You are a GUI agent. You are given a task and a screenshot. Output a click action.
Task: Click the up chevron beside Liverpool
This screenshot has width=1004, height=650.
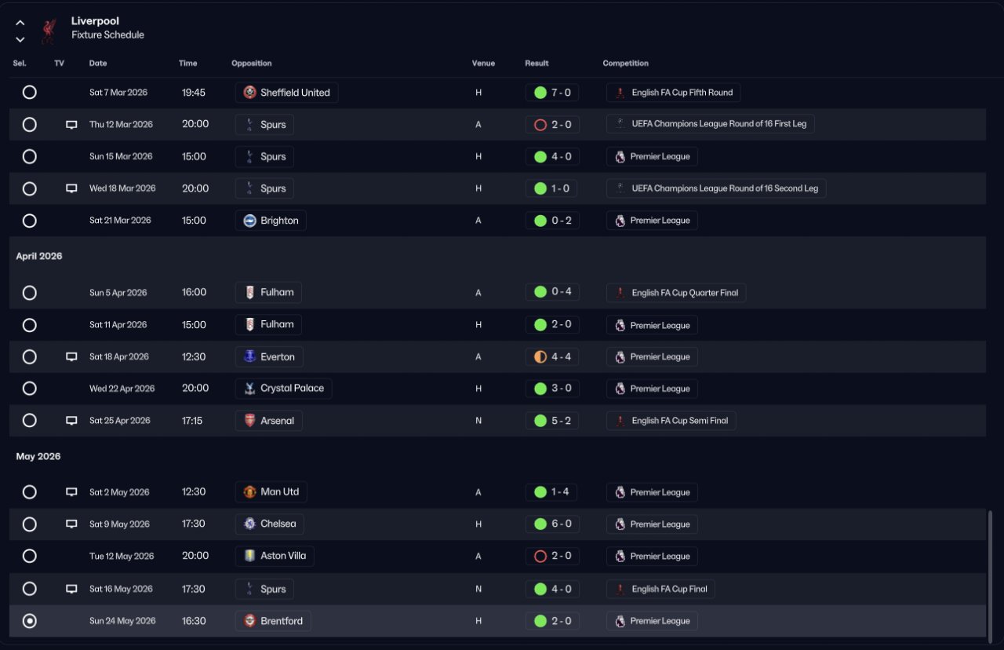pyautogui.click(x=20, y=23)
